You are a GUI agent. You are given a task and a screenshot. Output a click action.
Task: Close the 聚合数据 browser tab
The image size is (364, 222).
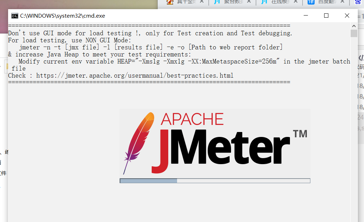tap(249, 2)
